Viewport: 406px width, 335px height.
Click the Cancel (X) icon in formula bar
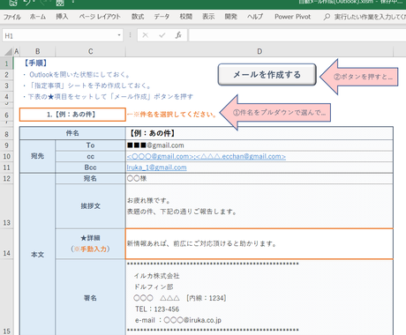click(x=145, y=35)
